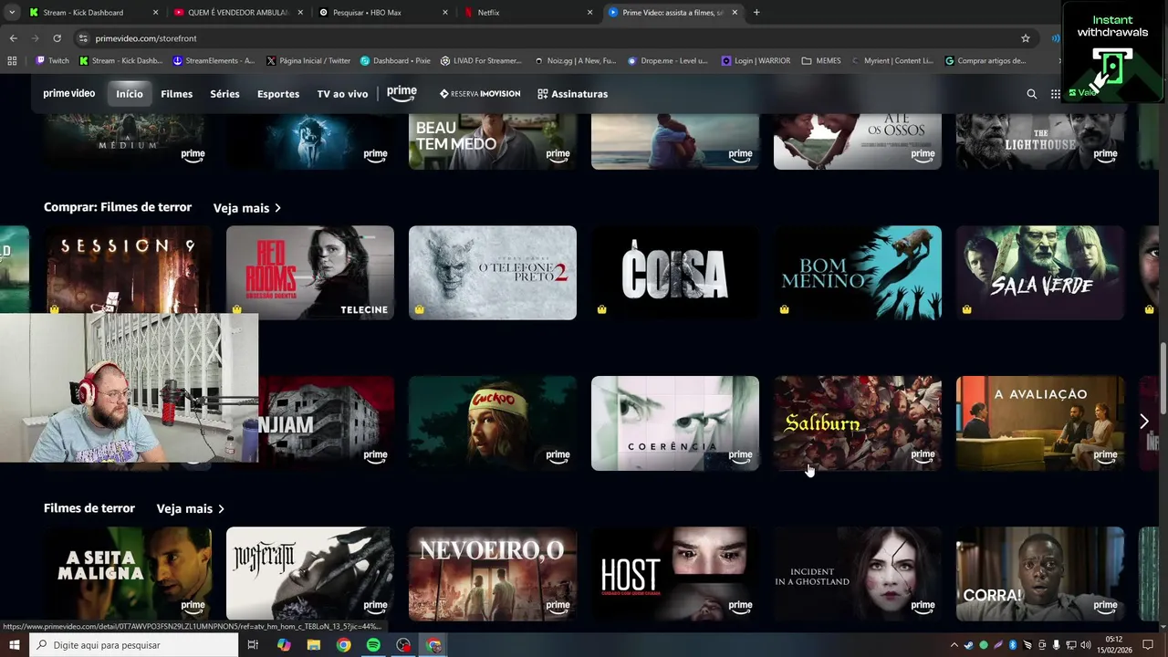Image resolution: width=1168 pixels, height=657 pixels.
Task: Open A Seita Maligna thumbnail
Action: click(128, 573)
